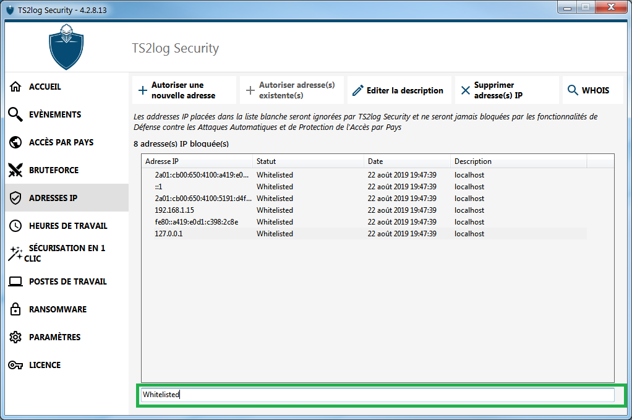The width and height of the screenshot is (632, 420).
Task: Click the key icon for Licence
Action: pos(15,365)
